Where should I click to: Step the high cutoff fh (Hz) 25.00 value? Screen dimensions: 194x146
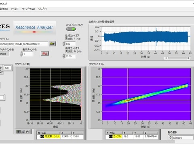coord(64,56)
